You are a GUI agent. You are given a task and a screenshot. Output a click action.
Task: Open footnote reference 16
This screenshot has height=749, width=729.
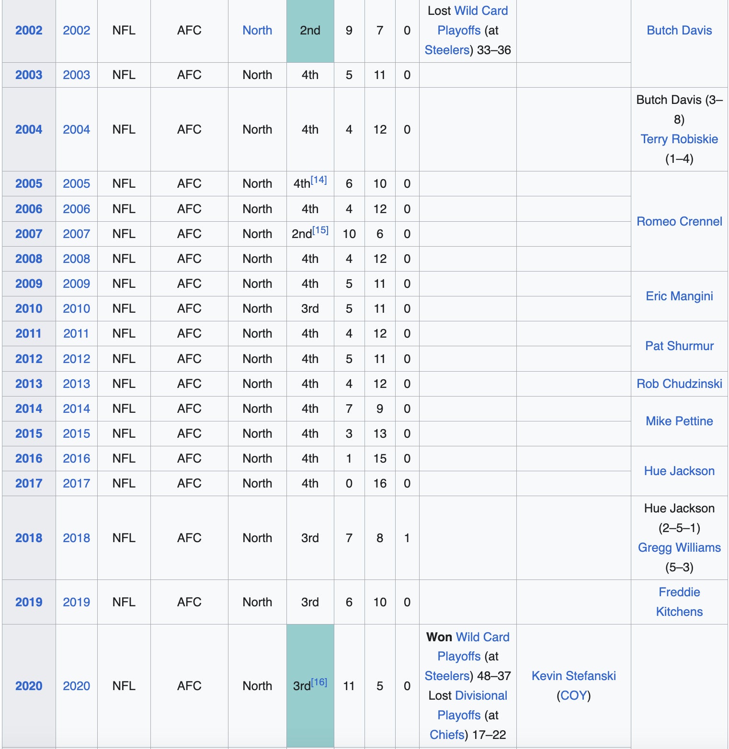pos(319,682)
